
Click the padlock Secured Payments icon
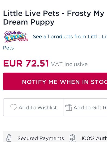coord(9,138)
